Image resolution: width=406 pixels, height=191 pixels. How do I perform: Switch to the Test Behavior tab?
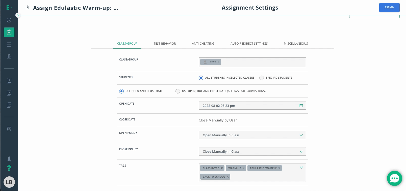point(165,44)
